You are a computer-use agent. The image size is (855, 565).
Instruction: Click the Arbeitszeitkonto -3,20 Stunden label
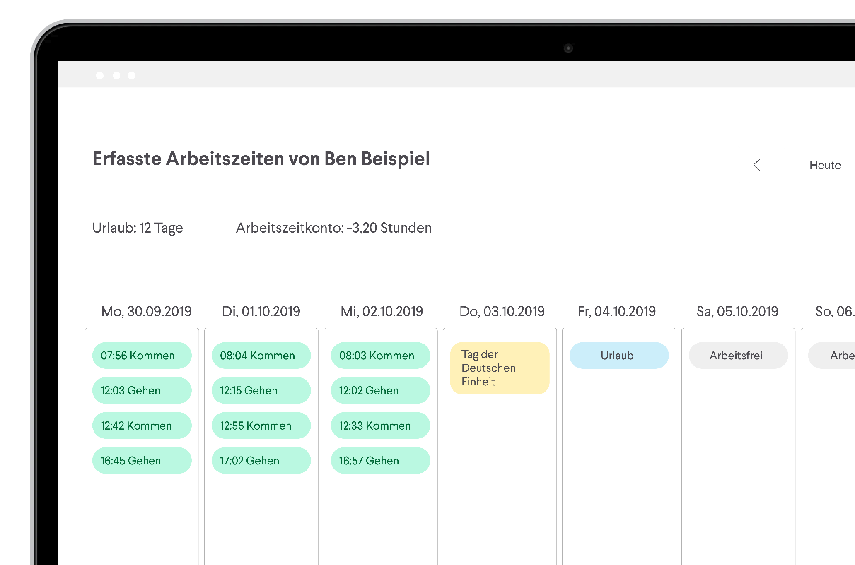pos(333,228)
